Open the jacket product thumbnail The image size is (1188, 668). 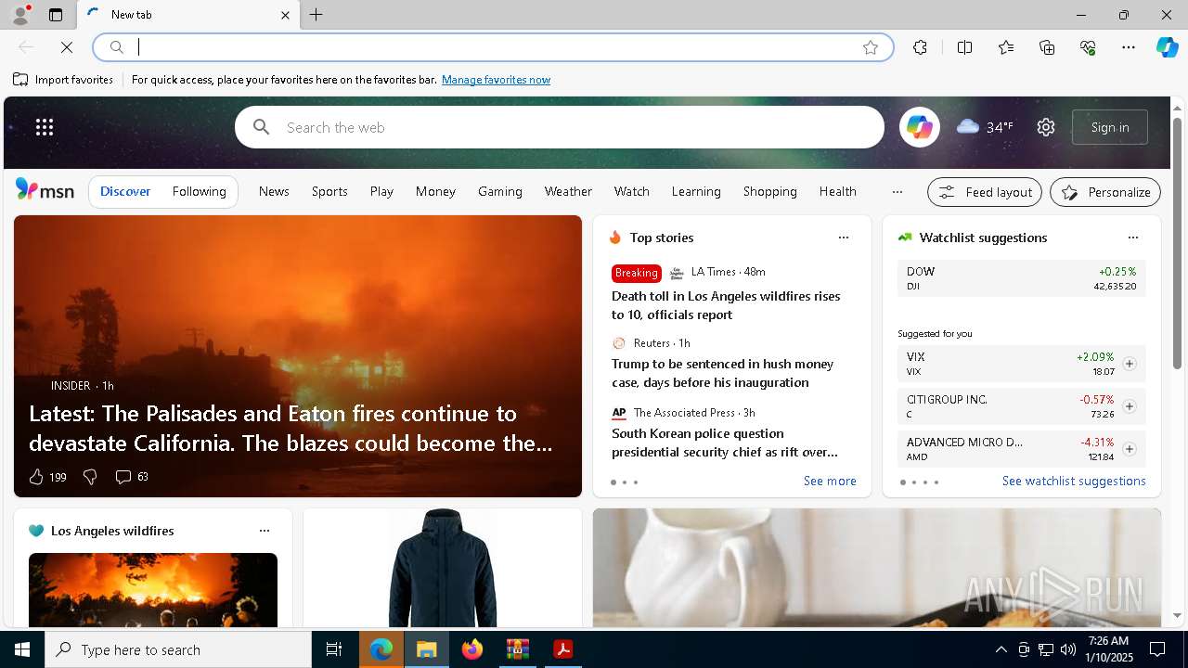443,568
